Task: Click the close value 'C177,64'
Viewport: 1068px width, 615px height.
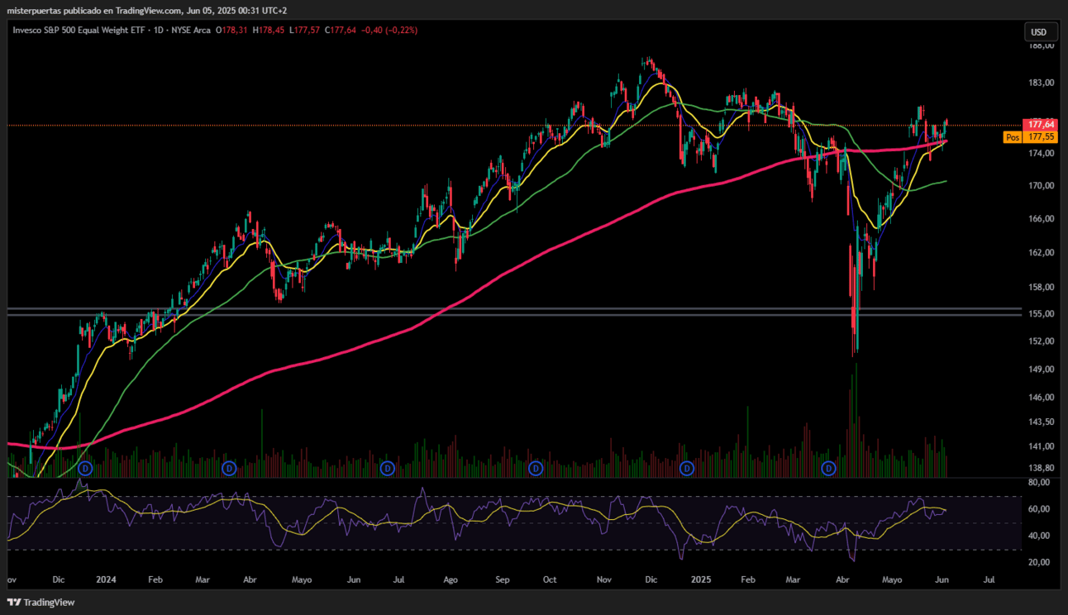Action: point(341,31)
